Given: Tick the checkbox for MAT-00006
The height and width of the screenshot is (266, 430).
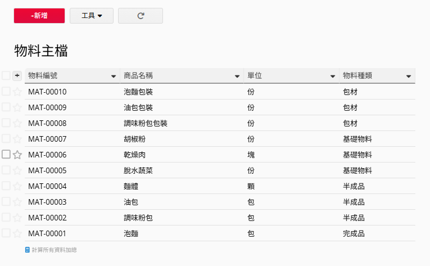Looking at the screenshot, I should click(x=6, y=154).
